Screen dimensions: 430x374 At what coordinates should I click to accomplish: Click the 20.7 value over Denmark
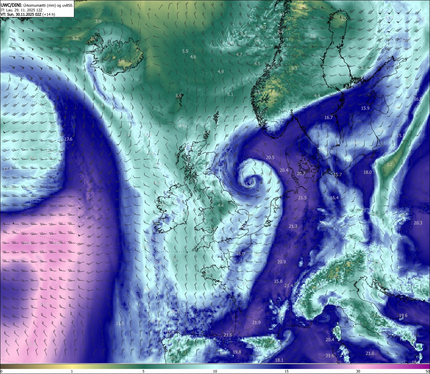tap(301, 173)
